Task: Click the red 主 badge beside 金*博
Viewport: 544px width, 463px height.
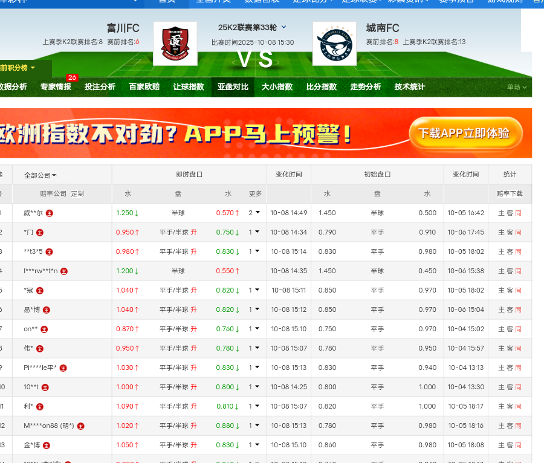Action: (47, 445)
